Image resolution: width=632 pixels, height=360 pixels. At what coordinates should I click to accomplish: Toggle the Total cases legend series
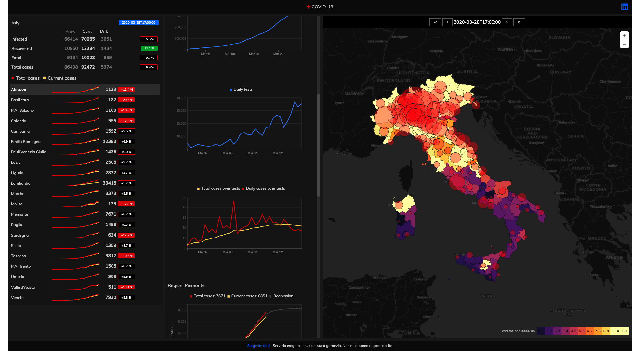click(28, 78)
